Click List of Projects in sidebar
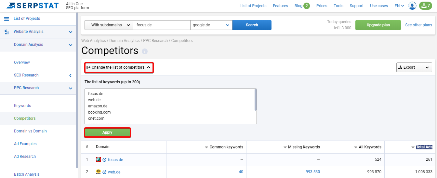The height and width of the screenshot is (178, 437). (27, 19)
